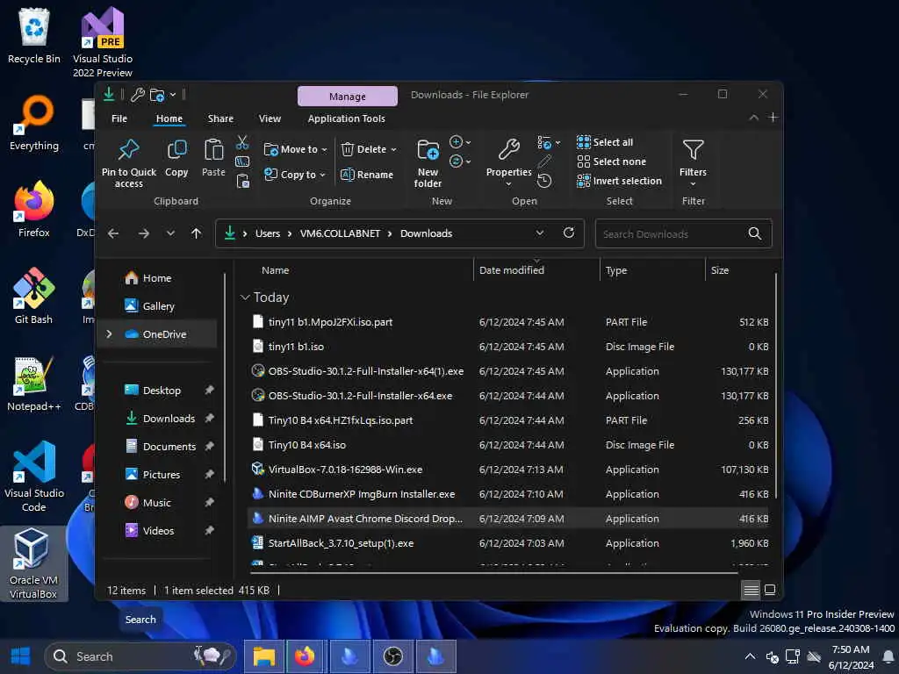This screenshot has width=899, height=674.
Task: Click the Edit pencil icon in Open group
Action: [x=544, y=161]
